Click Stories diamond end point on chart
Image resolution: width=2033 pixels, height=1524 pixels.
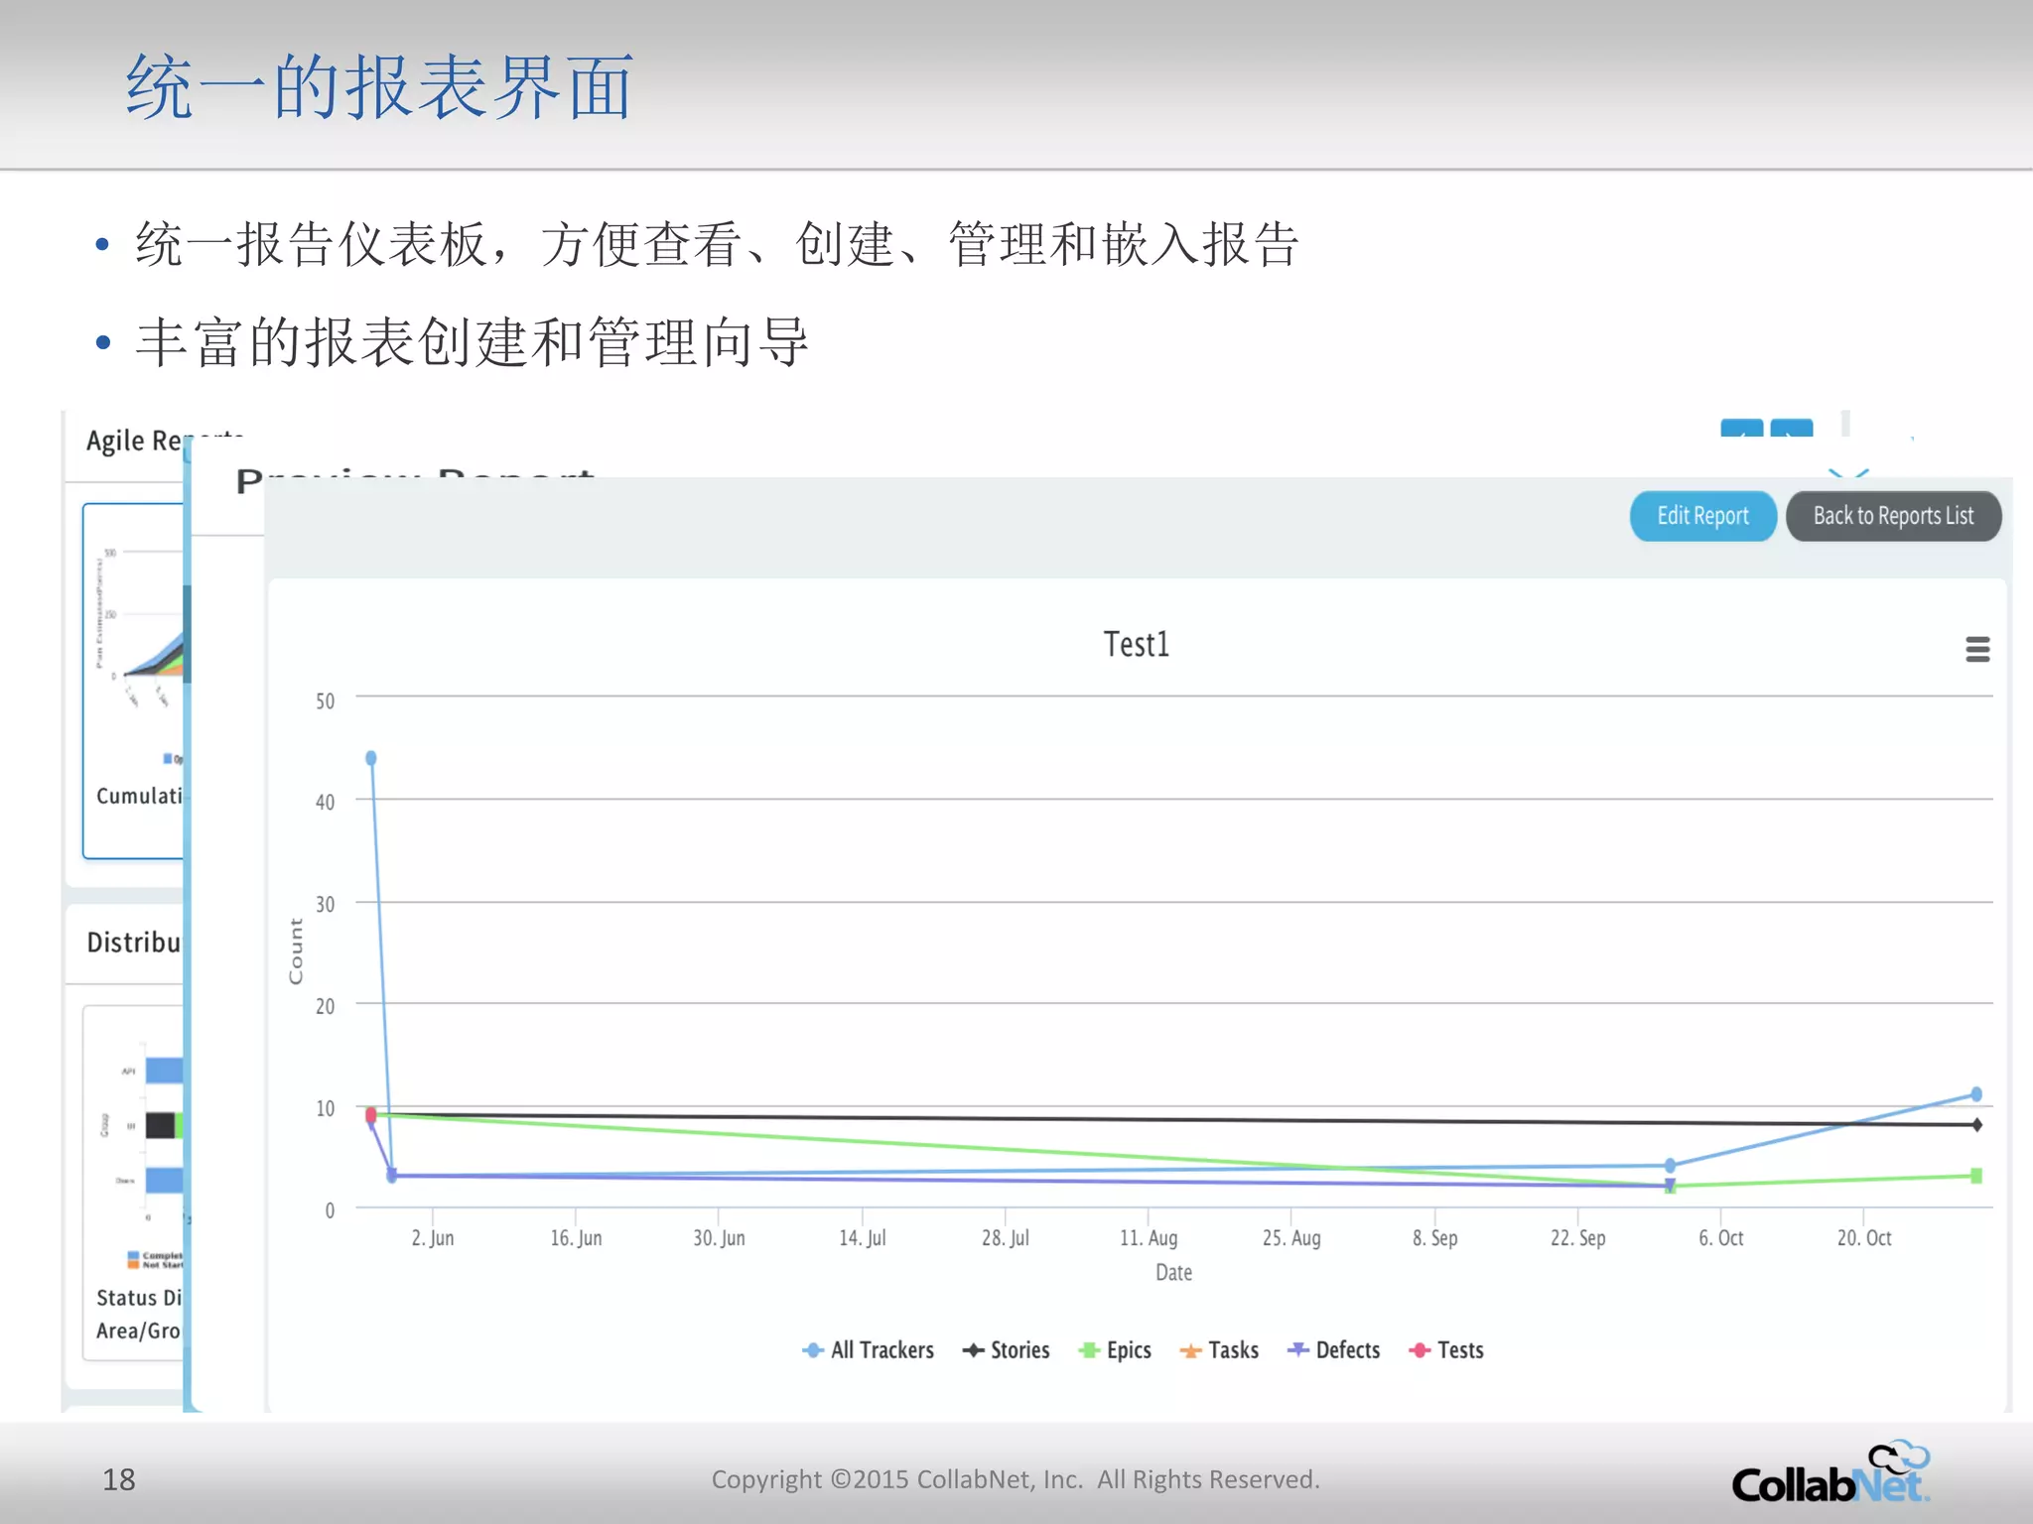(1976, 1125)
